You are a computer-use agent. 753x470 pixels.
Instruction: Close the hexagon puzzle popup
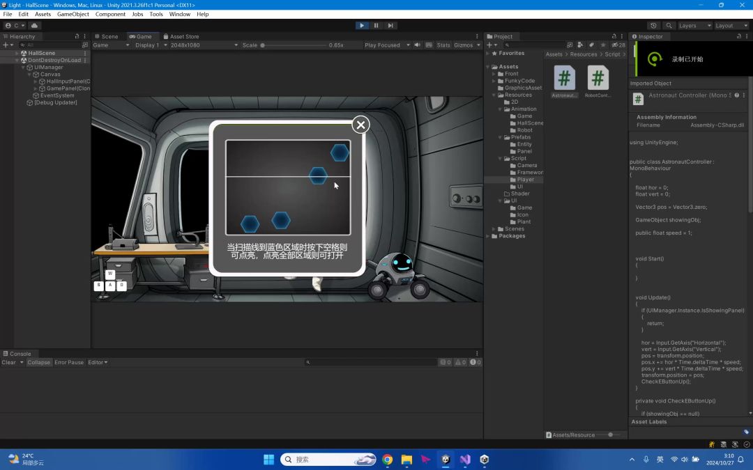click(360, 125)
